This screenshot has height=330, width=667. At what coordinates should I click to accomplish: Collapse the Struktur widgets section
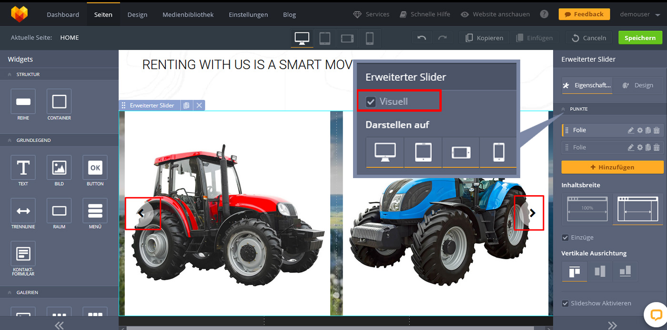tap(10, 75)
